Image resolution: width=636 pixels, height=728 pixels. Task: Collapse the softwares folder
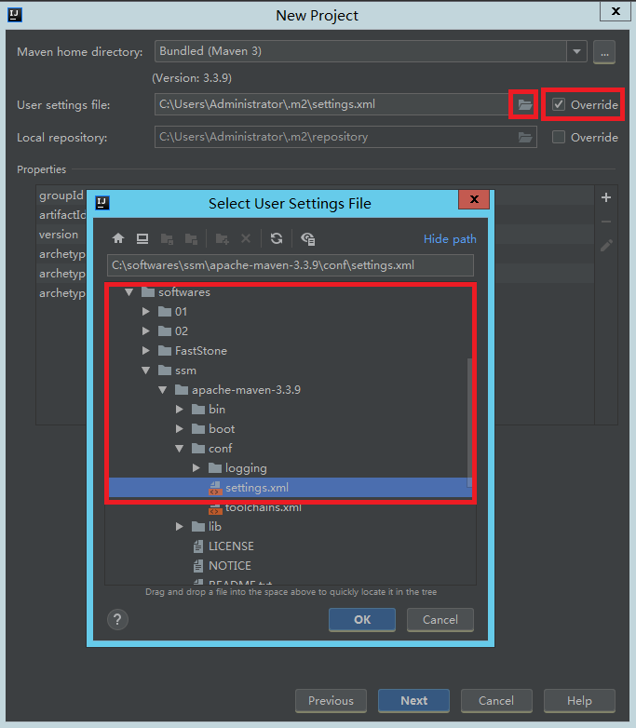(129, 292)
